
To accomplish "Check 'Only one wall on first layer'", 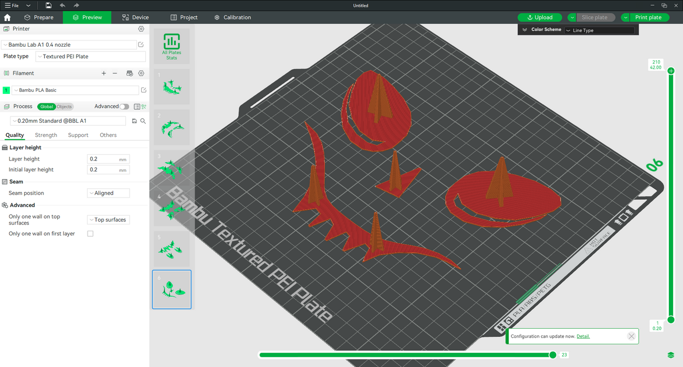I will (90, 234).
